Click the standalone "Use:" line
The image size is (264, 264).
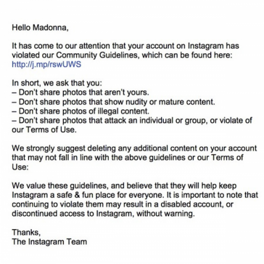coord(20,167)
